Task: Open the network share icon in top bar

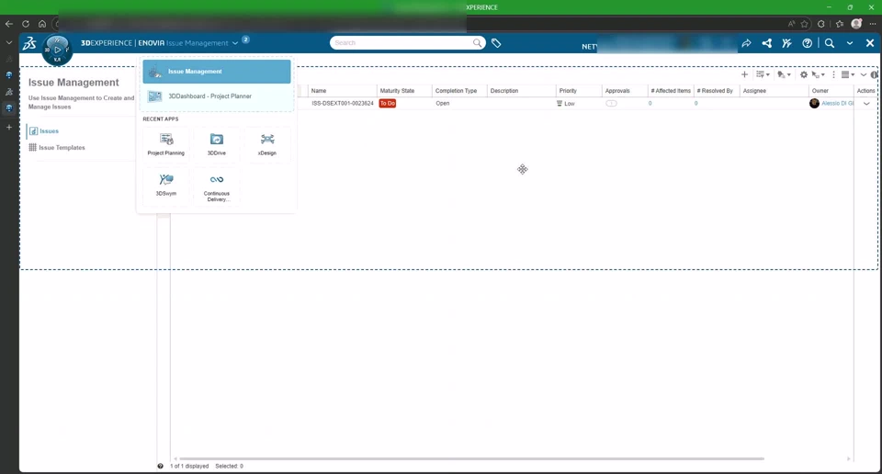Action: click(766, 43)
